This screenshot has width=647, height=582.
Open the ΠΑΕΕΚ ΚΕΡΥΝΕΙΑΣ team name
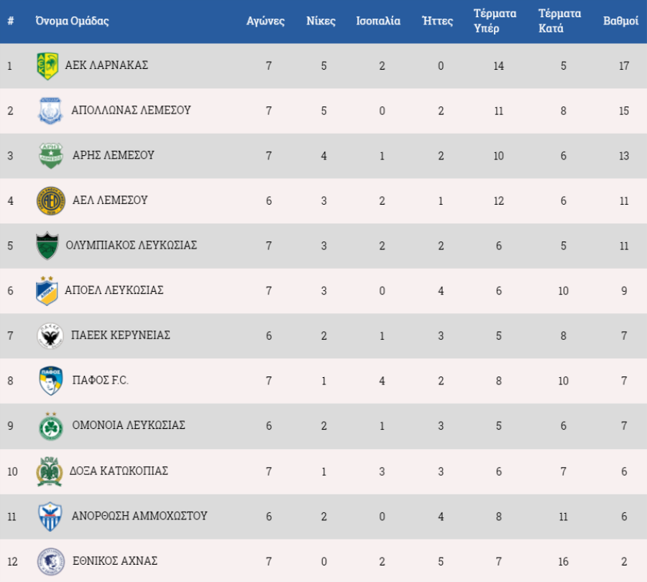(121, 336)
